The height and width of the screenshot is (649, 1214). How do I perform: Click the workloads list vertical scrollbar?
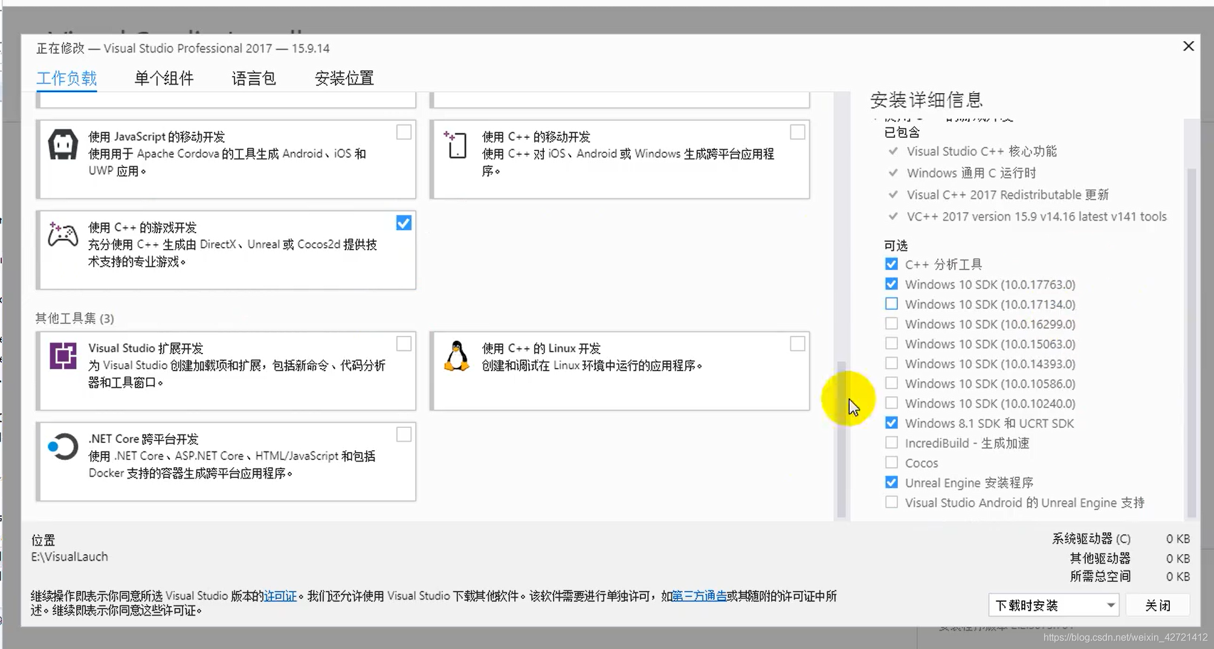841,439
